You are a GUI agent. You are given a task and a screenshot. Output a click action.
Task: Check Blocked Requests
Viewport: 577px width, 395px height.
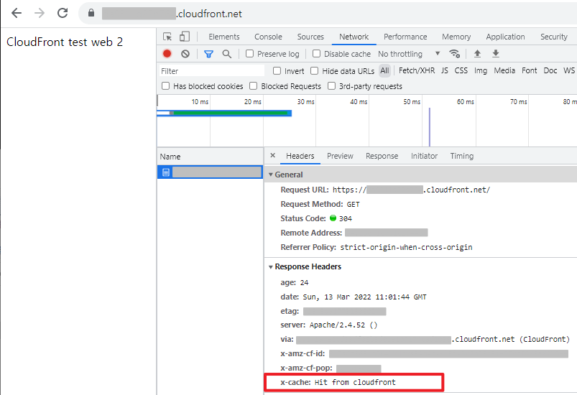coord(253,85)
